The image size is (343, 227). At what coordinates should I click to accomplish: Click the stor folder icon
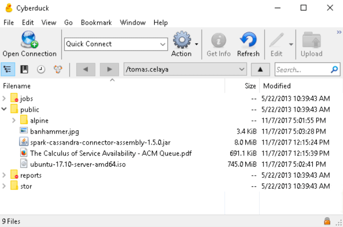[14, 185]
